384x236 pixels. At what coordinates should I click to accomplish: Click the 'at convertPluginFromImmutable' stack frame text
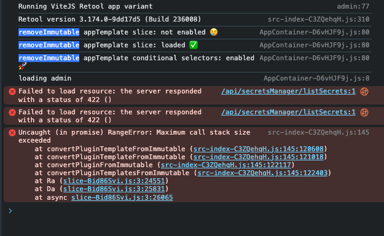(x=93, y=165)
